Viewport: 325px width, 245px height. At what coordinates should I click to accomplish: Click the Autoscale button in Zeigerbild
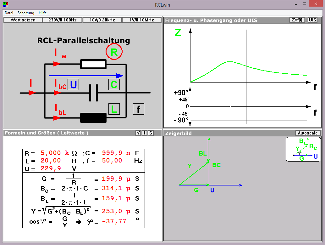click(x=308, y=133)
